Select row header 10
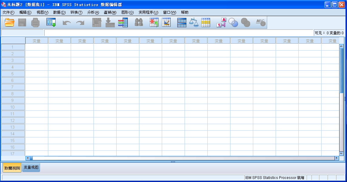The width and height of the screenshot is (347, 182). click(x=13, y=107)
